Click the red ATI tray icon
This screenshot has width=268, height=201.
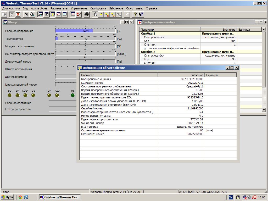tap(254, 197)
